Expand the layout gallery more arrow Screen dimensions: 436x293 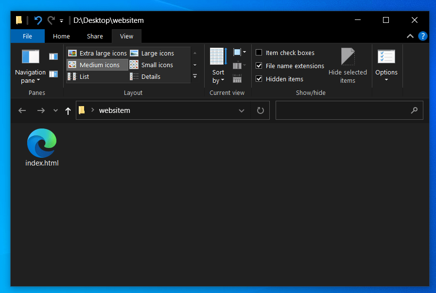[x=195, y=76]
